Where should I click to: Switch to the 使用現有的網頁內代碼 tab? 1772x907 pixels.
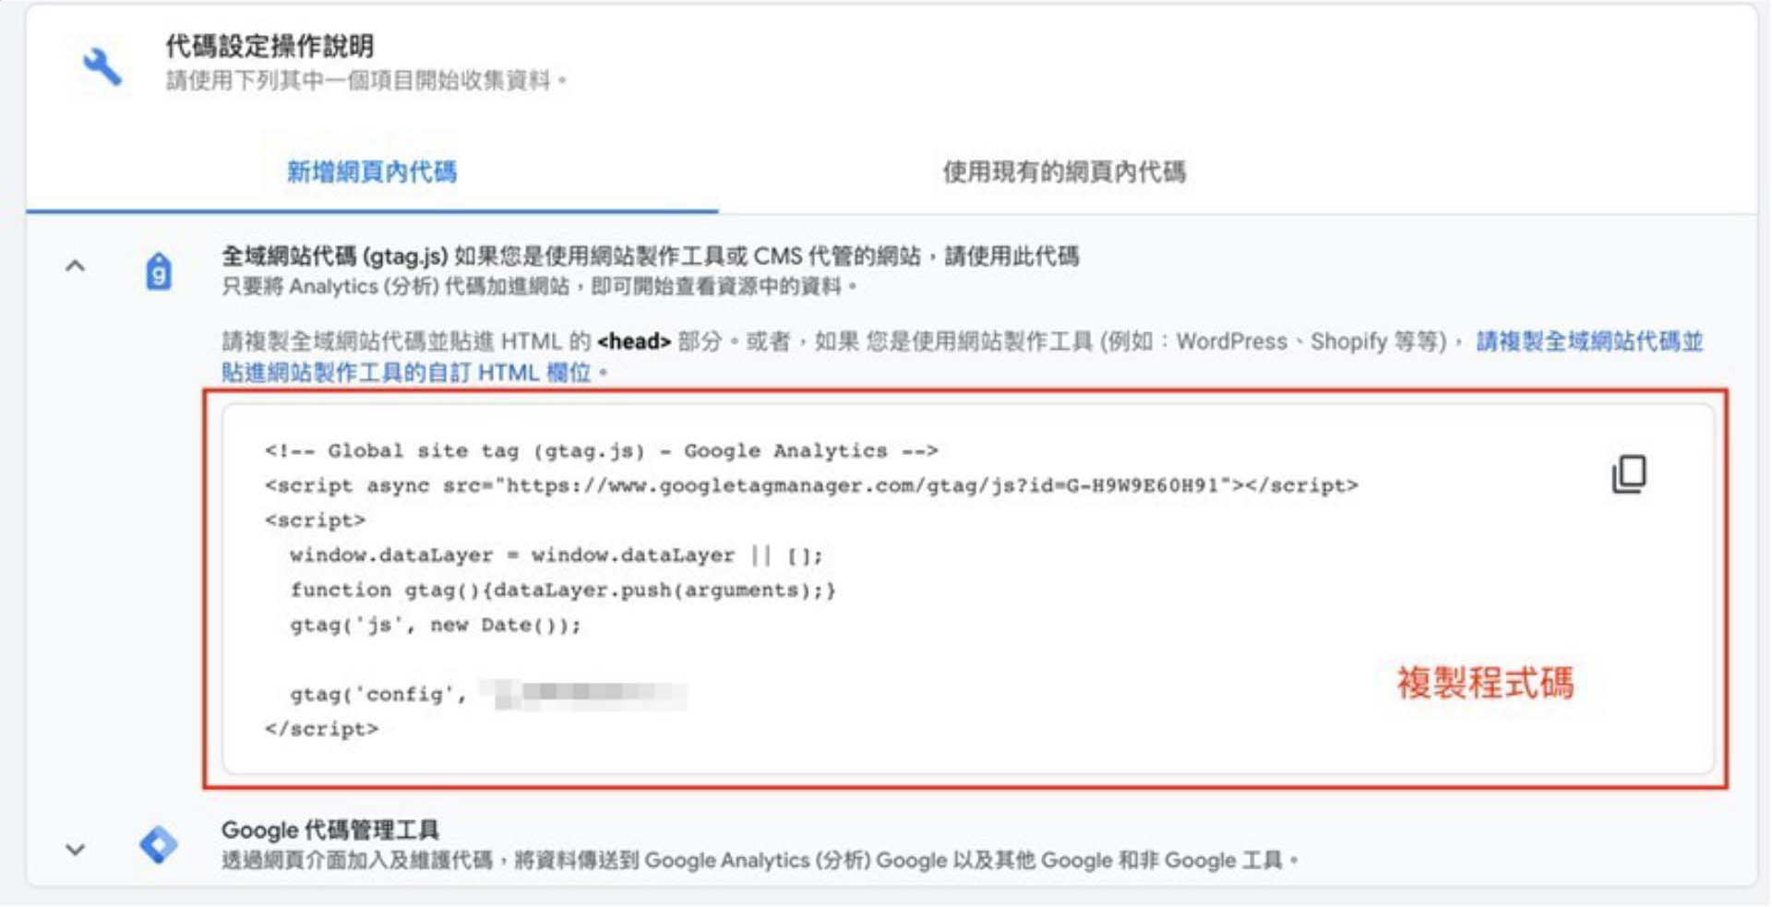coord(1064,172)
